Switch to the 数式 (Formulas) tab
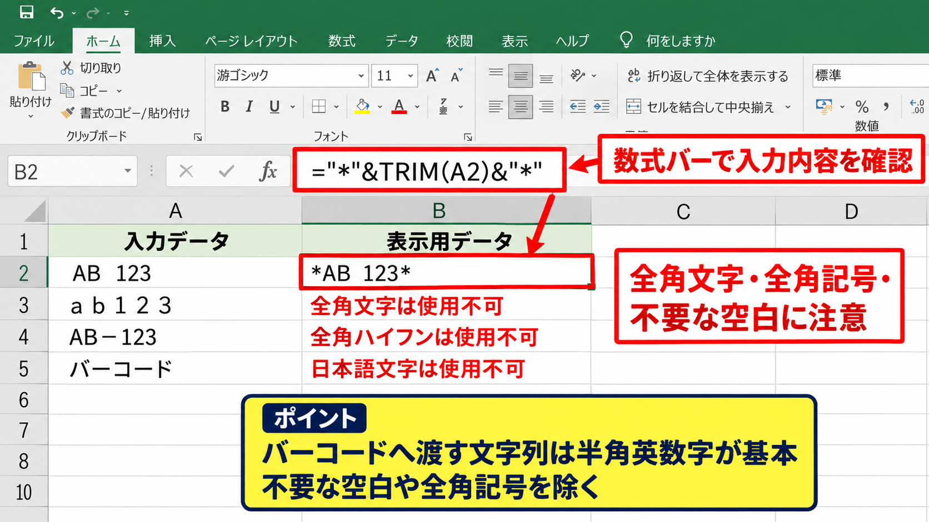 click(x=342, y=41)
